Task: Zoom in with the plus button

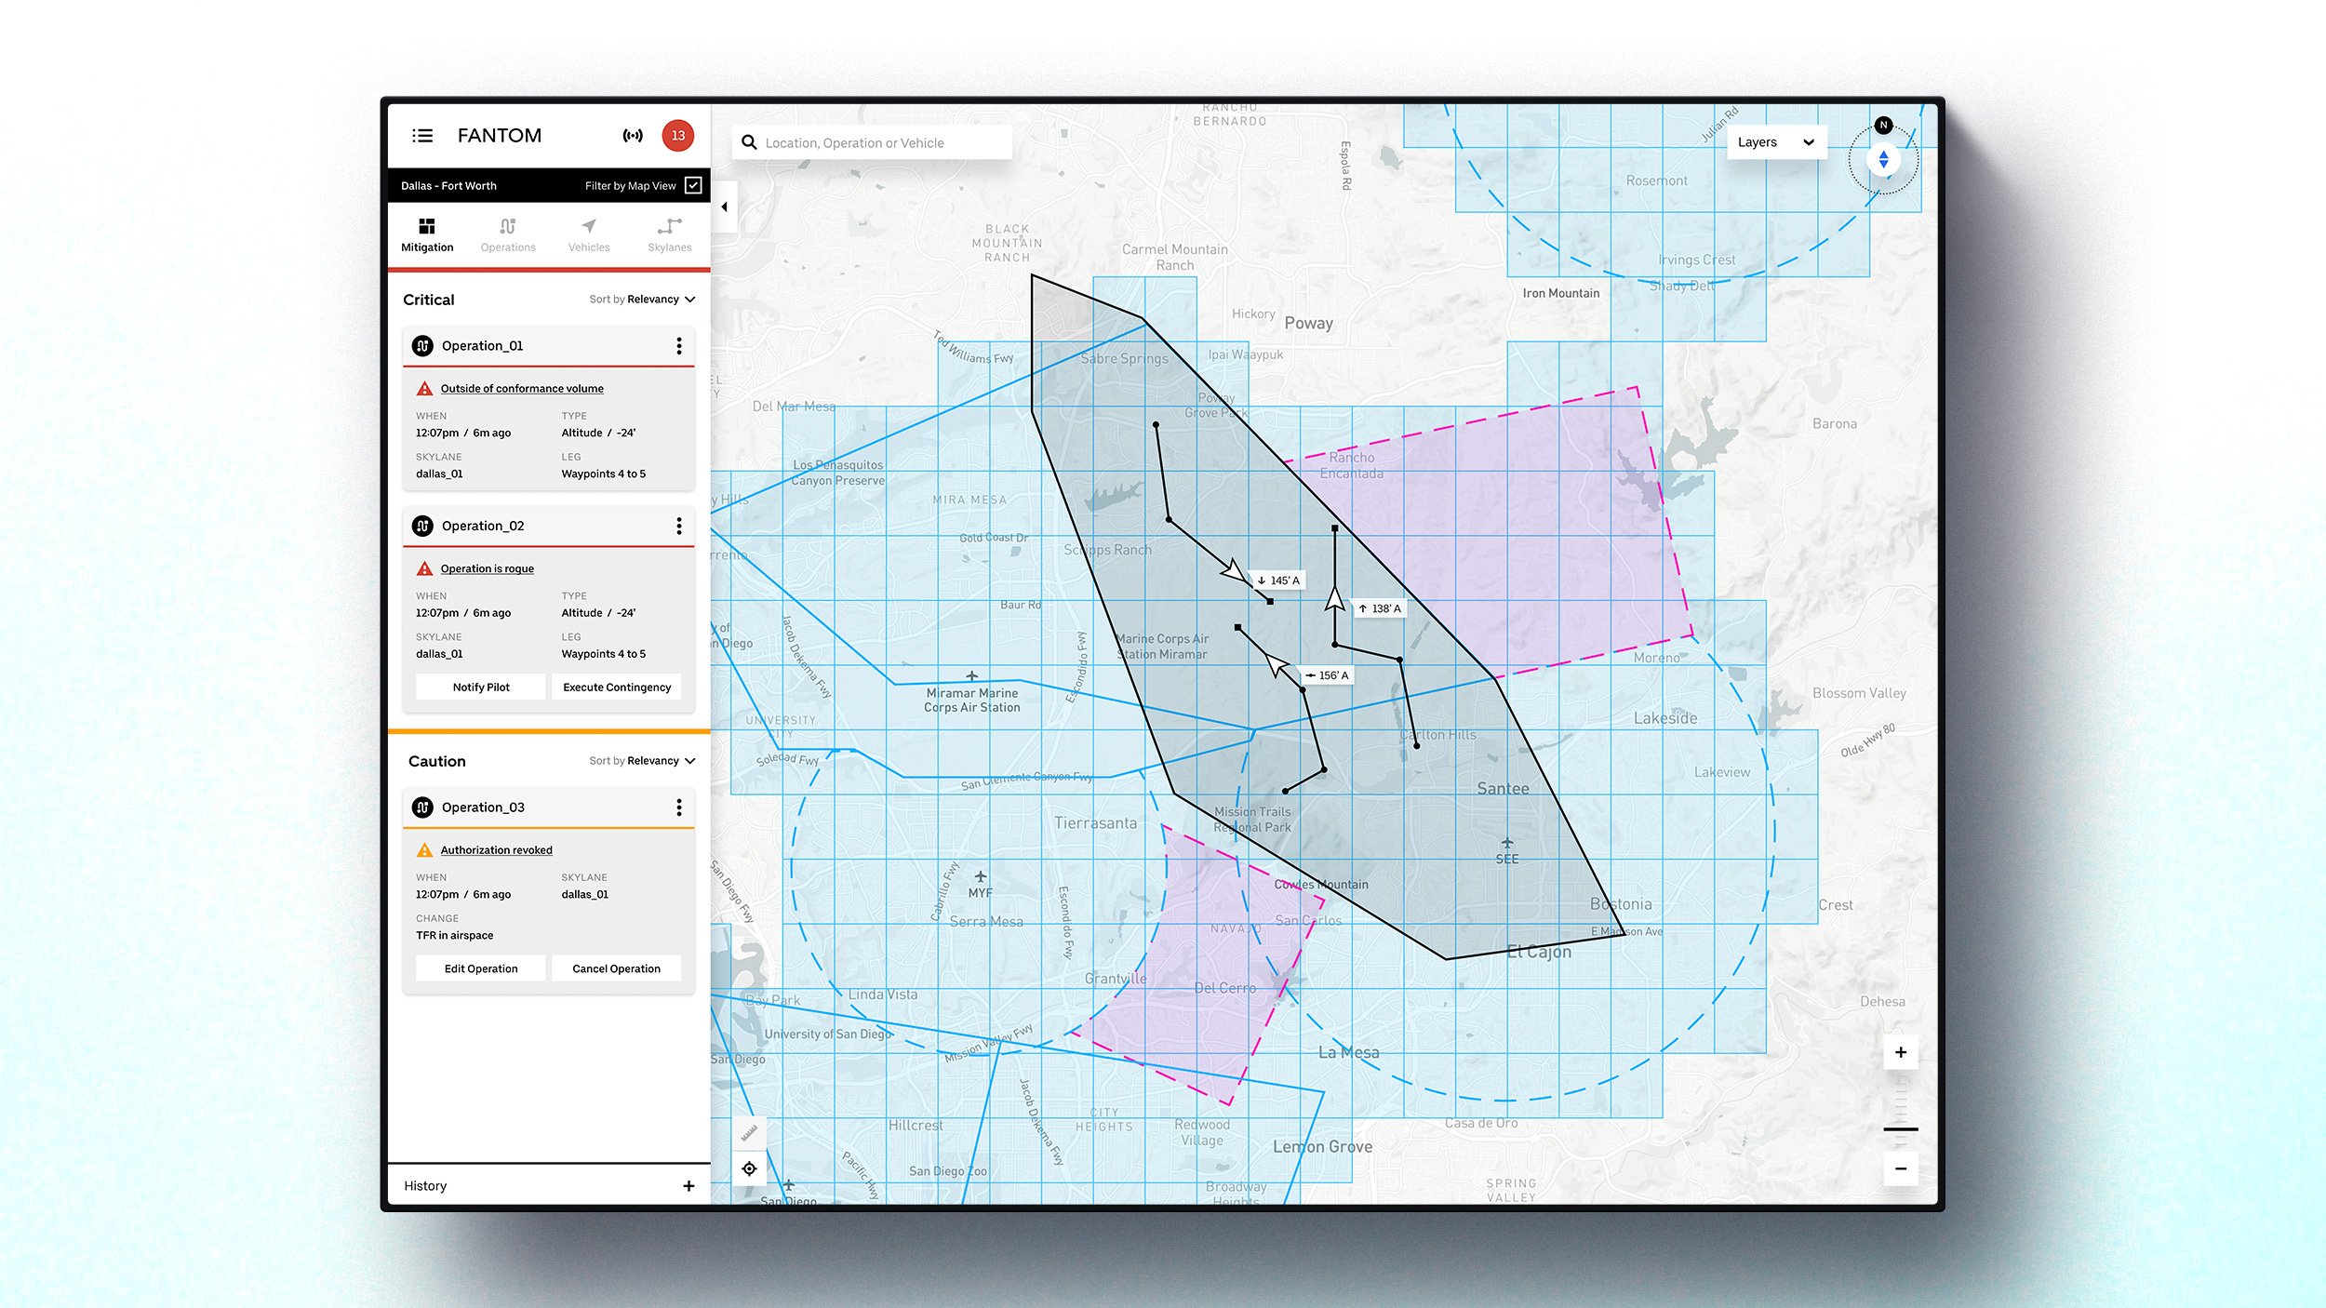Action: (1901, 1052)
